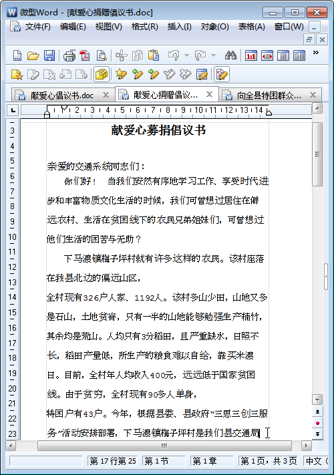334x475 pixels.
Task: Open navigation browse-object dot button
Action: coord(317,423)
